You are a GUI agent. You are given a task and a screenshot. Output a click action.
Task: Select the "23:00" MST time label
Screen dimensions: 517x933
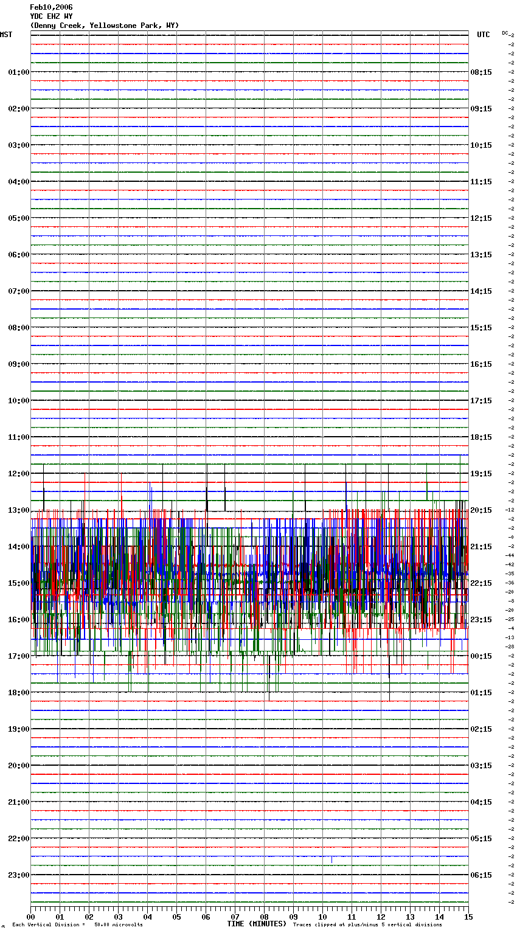click(19, 875)
